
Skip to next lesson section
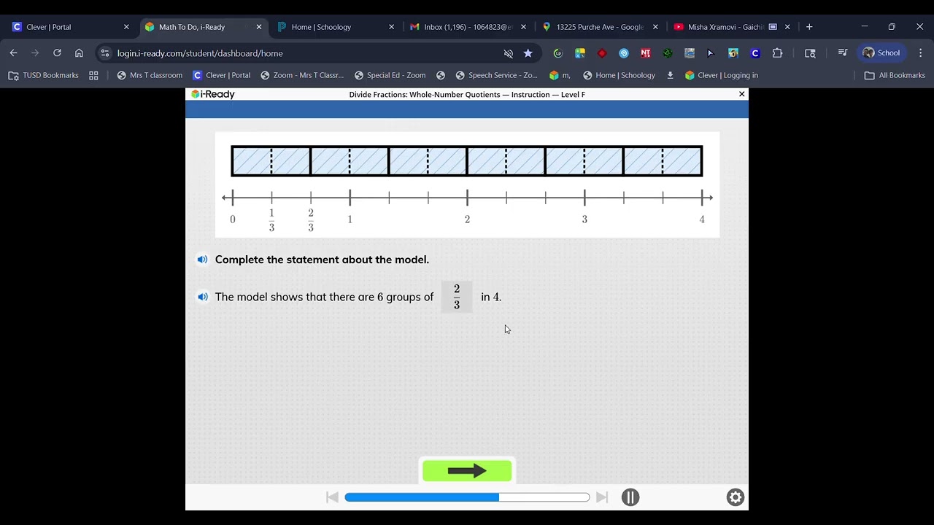point(602,497)
